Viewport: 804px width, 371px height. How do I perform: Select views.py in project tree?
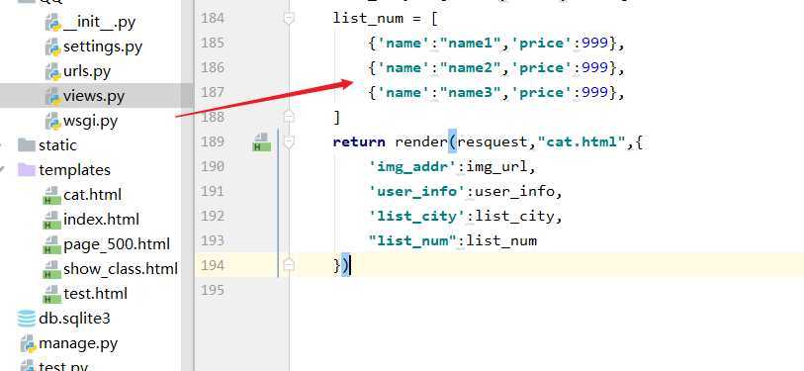94,96
